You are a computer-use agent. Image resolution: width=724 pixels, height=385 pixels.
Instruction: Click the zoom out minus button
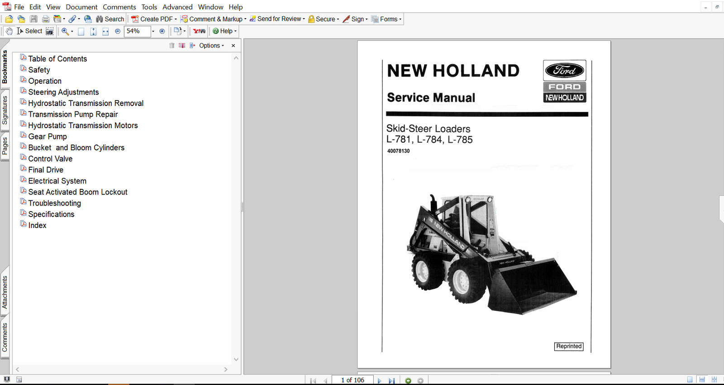point(118,31)
